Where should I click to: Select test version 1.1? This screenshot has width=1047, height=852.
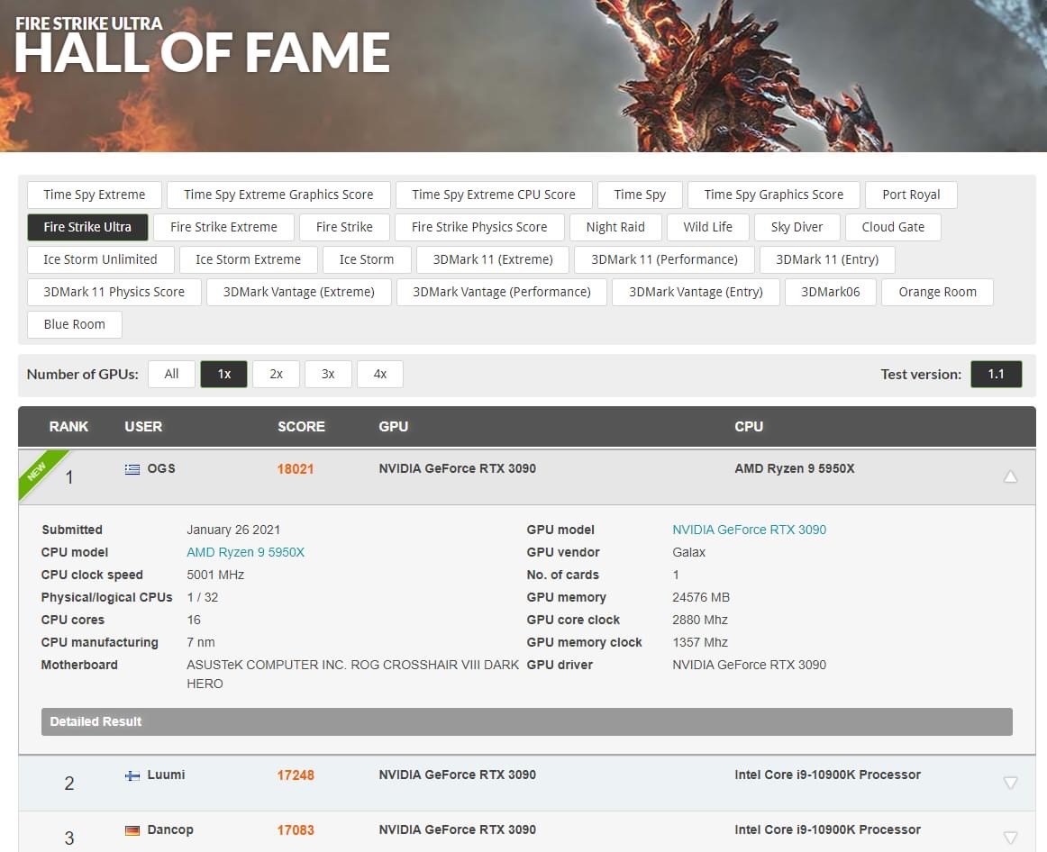tap(997, 375)
